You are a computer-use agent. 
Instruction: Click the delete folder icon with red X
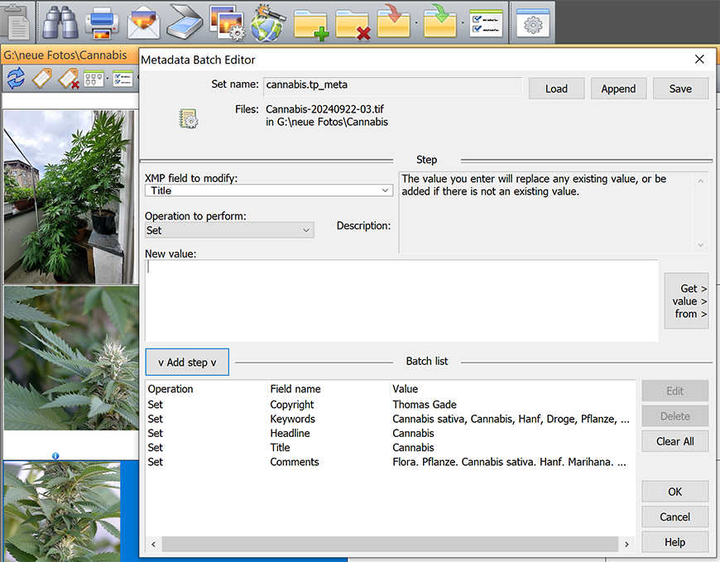353,22
